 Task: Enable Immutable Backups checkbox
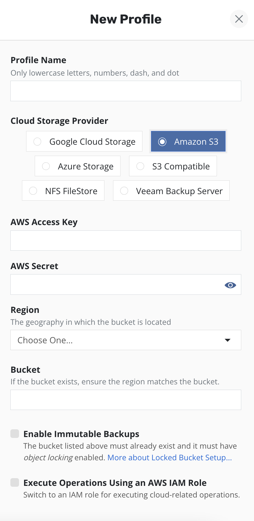pyautogui.click(x=15, y=434)
